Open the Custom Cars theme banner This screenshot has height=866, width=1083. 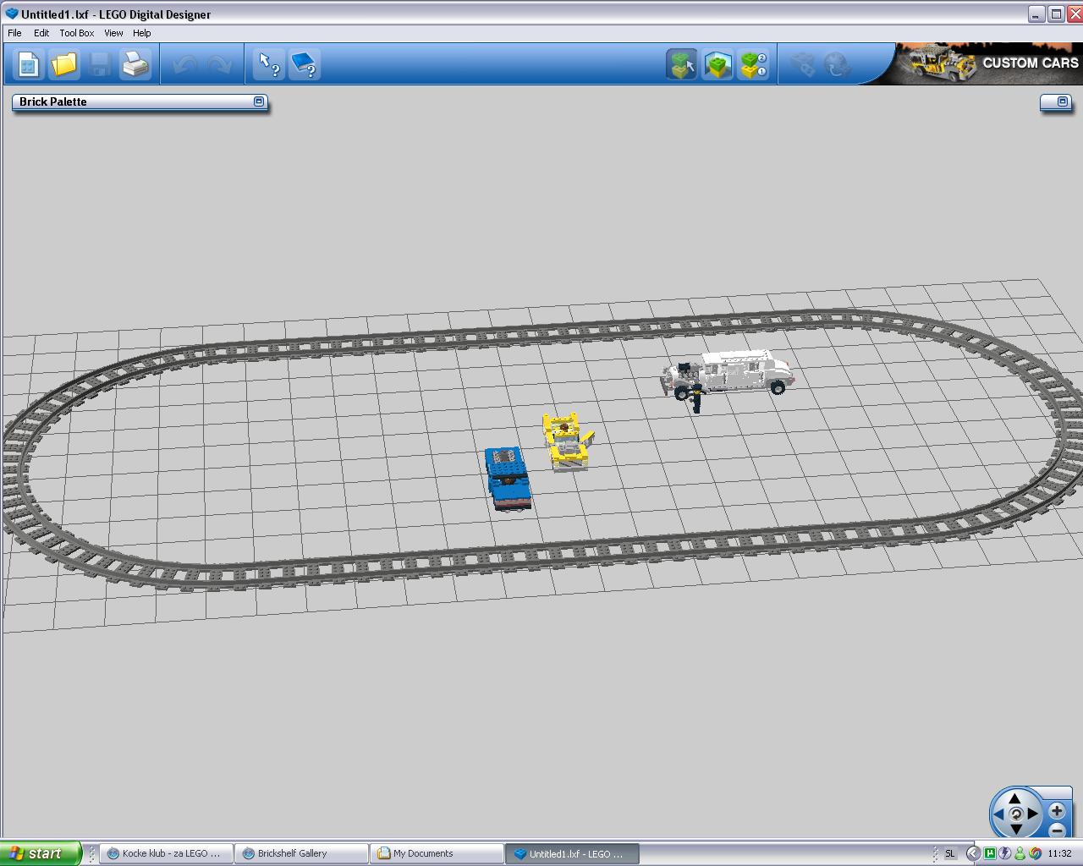987,63
